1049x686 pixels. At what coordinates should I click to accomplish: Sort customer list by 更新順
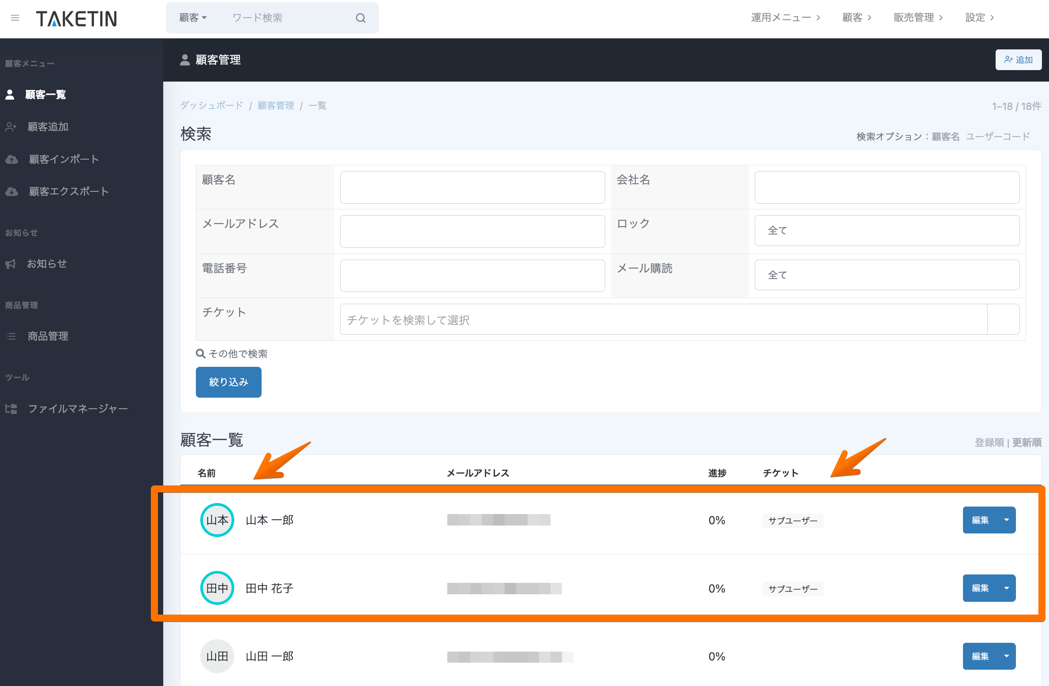[1027, 443]
